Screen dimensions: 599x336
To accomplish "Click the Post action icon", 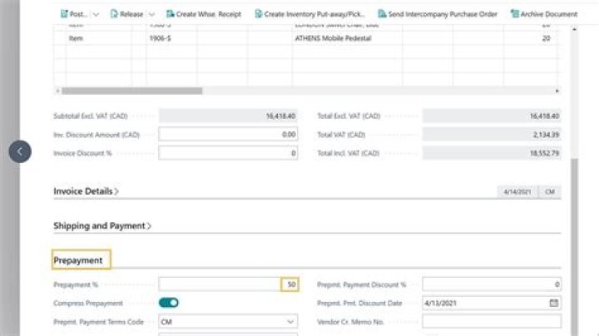I will pos(65,14).
